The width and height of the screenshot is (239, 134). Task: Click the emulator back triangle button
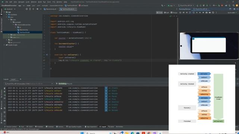[197, 13]
